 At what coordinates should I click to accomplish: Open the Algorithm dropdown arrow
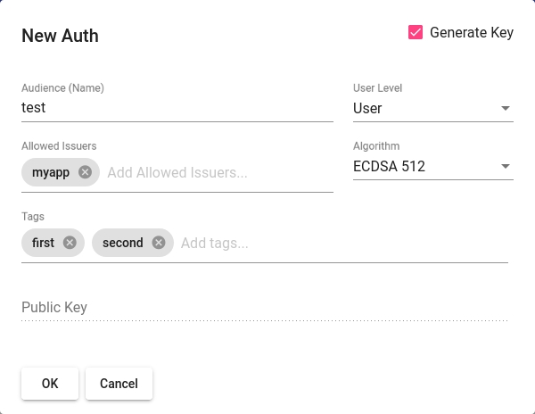tap(506, 167)
